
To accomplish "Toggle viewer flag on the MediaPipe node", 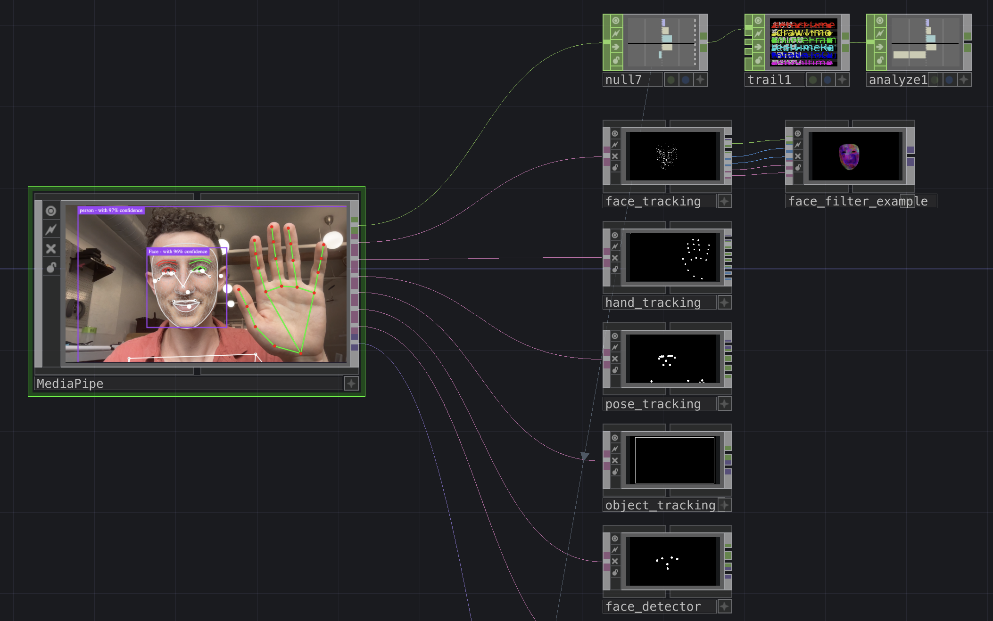I will [51, 211].
